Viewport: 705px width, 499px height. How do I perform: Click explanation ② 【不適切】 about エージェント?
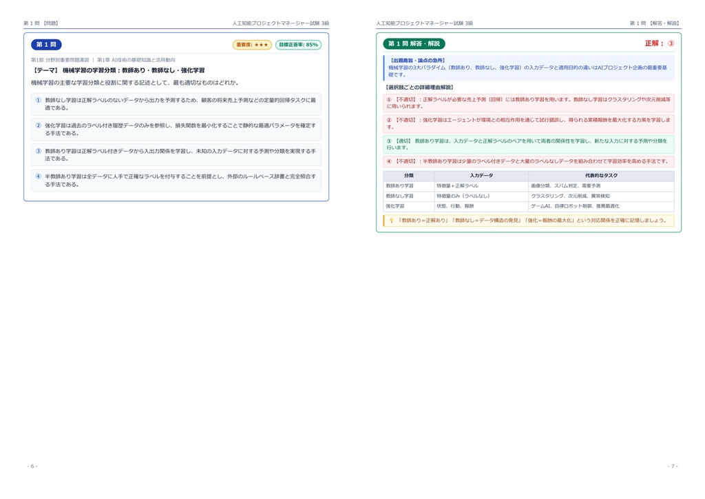(529, 123)
